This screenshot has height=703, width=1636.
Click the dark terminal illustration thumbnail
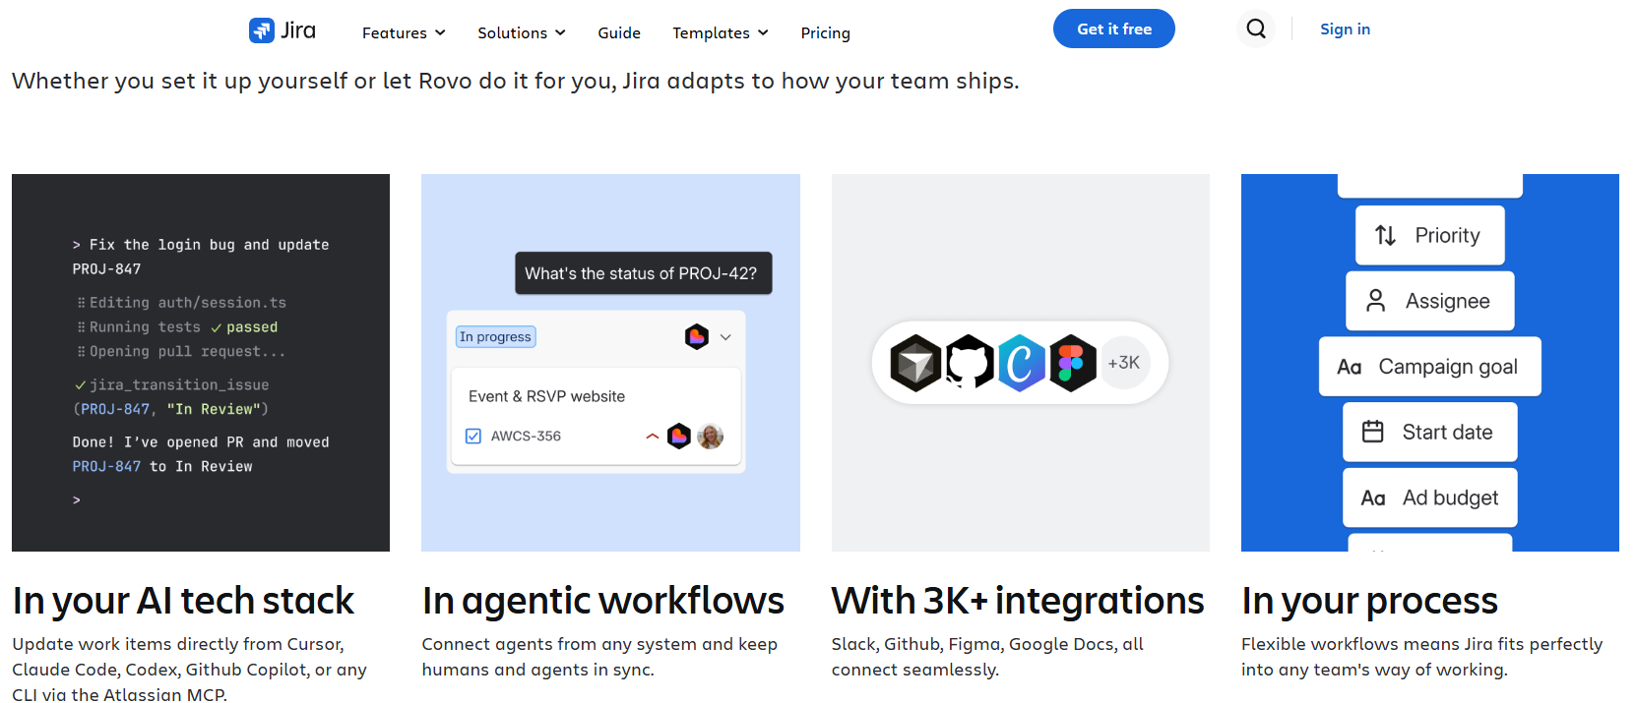tap(201, 363)
